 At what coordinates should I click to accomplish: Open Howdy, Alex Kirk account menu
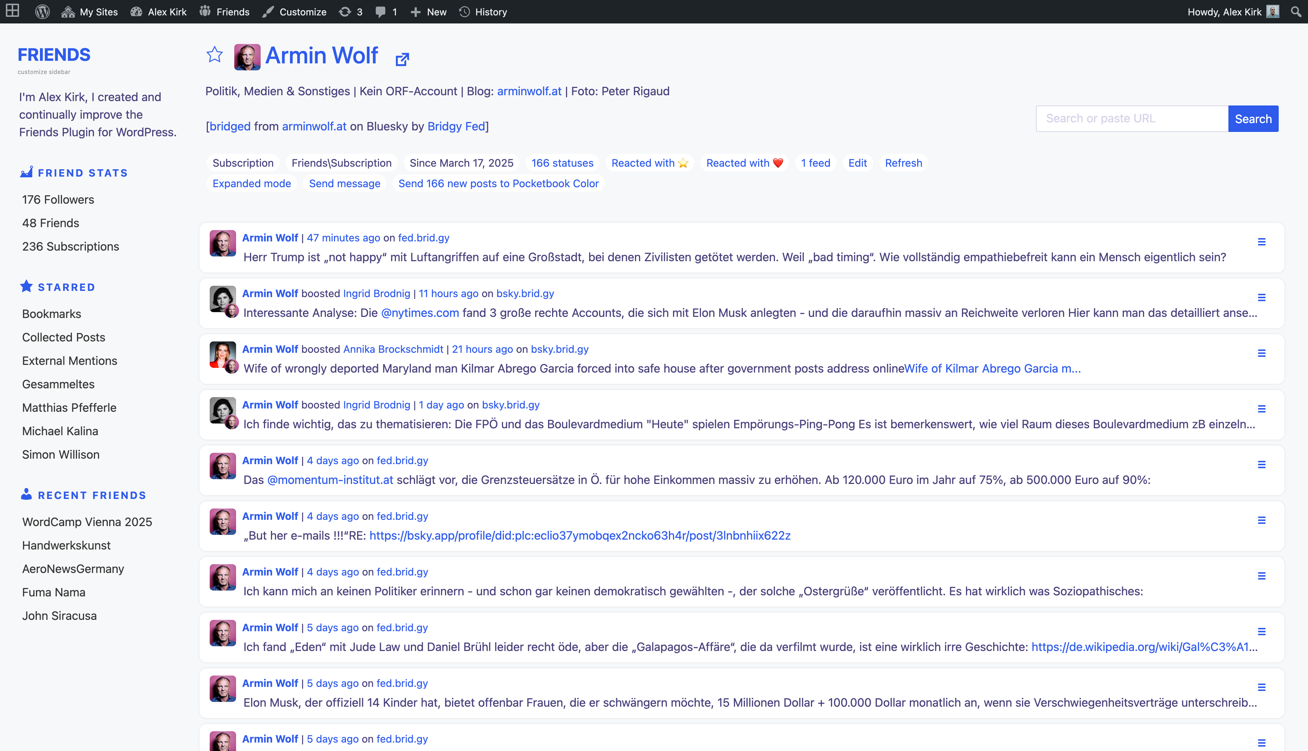[x=1233, y=11]
